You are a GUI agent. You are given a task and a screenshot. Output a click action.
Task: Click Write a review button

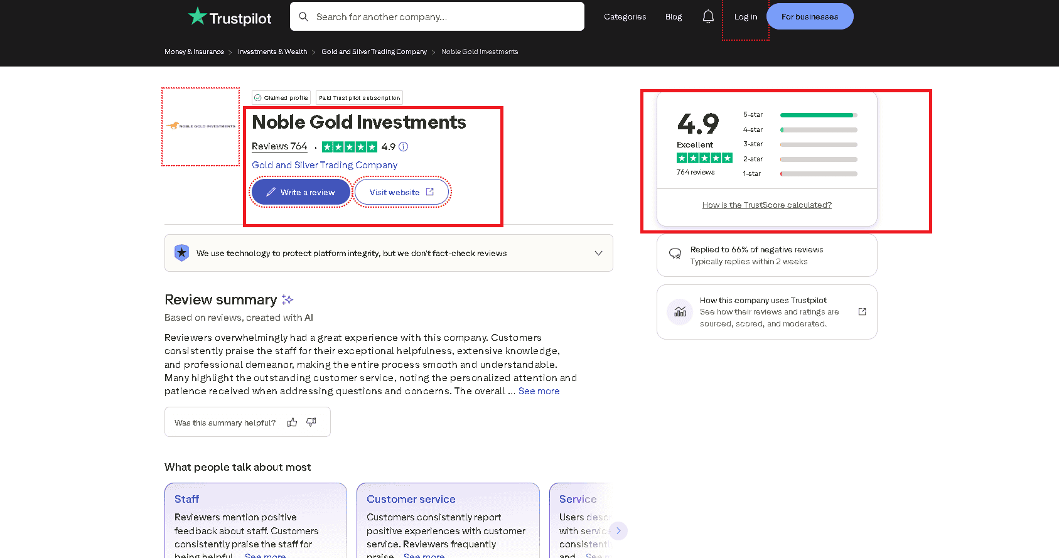(x=301, y=192)
